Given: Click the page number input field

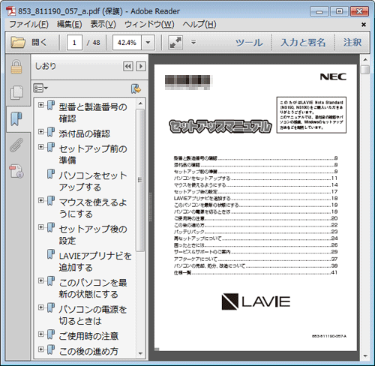Looking at the screenshot, I should pos(74,43).
